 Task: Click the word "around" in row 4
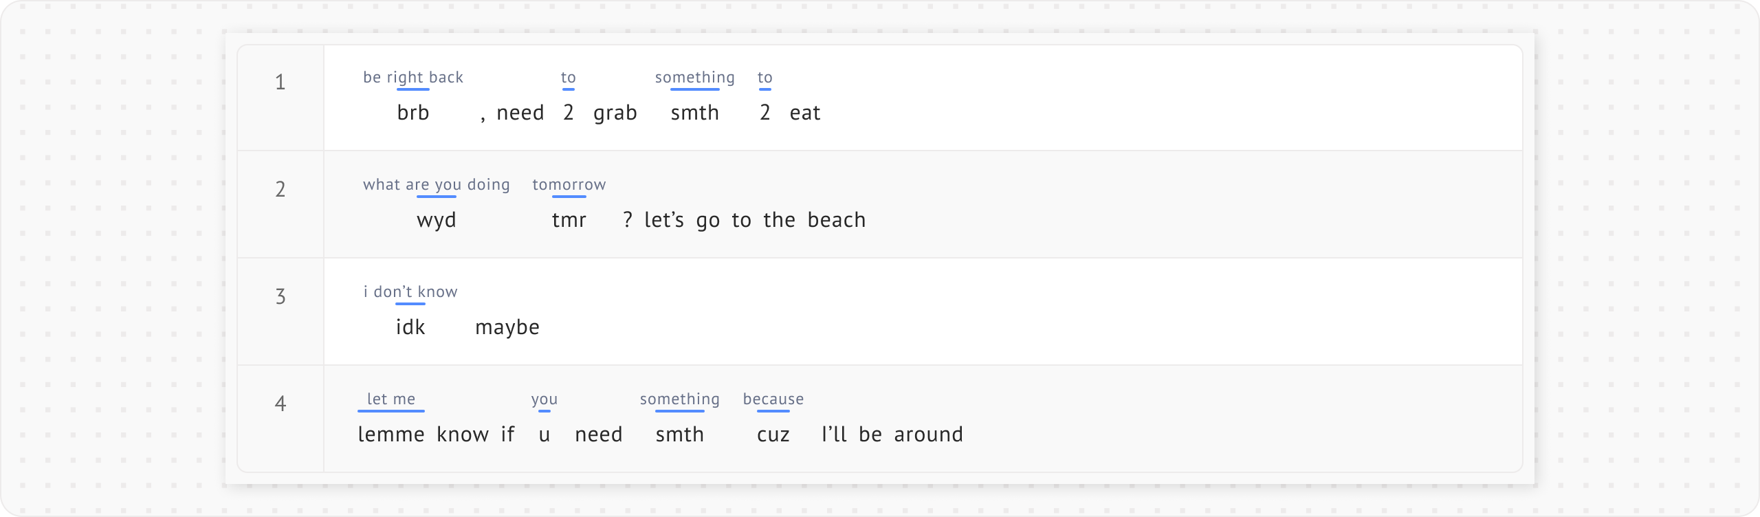tap(929, 434)
